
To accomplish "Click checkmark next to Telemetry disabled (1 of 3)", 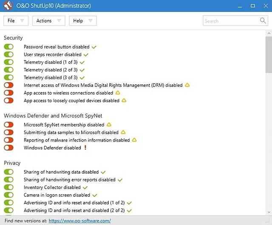I will coord(82,63).
